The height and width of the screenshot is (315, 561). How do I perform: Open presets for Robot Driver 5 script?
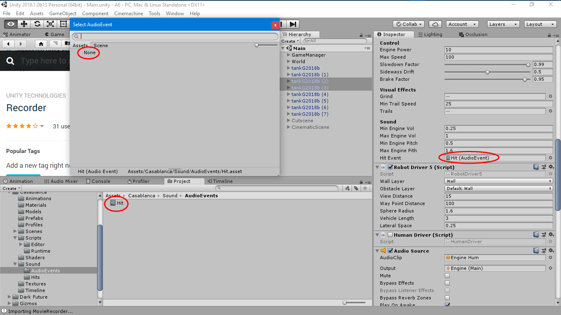point(543,167)
